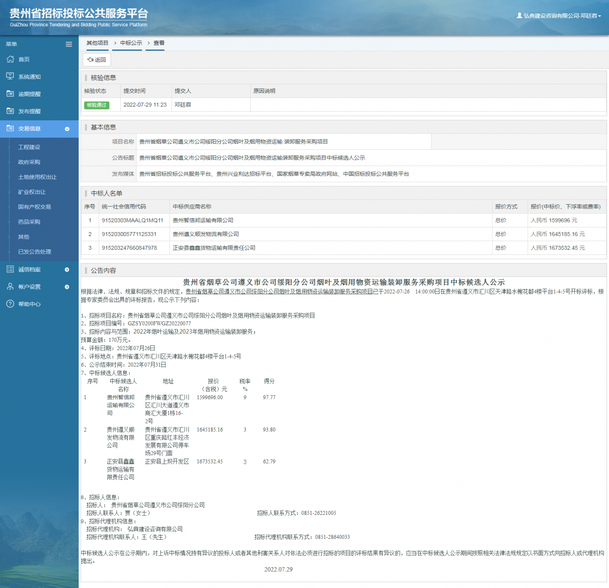This screenshot has height=588, width=609.
Task: Click score 97.77 in candidate table
Action: [269, 397]
